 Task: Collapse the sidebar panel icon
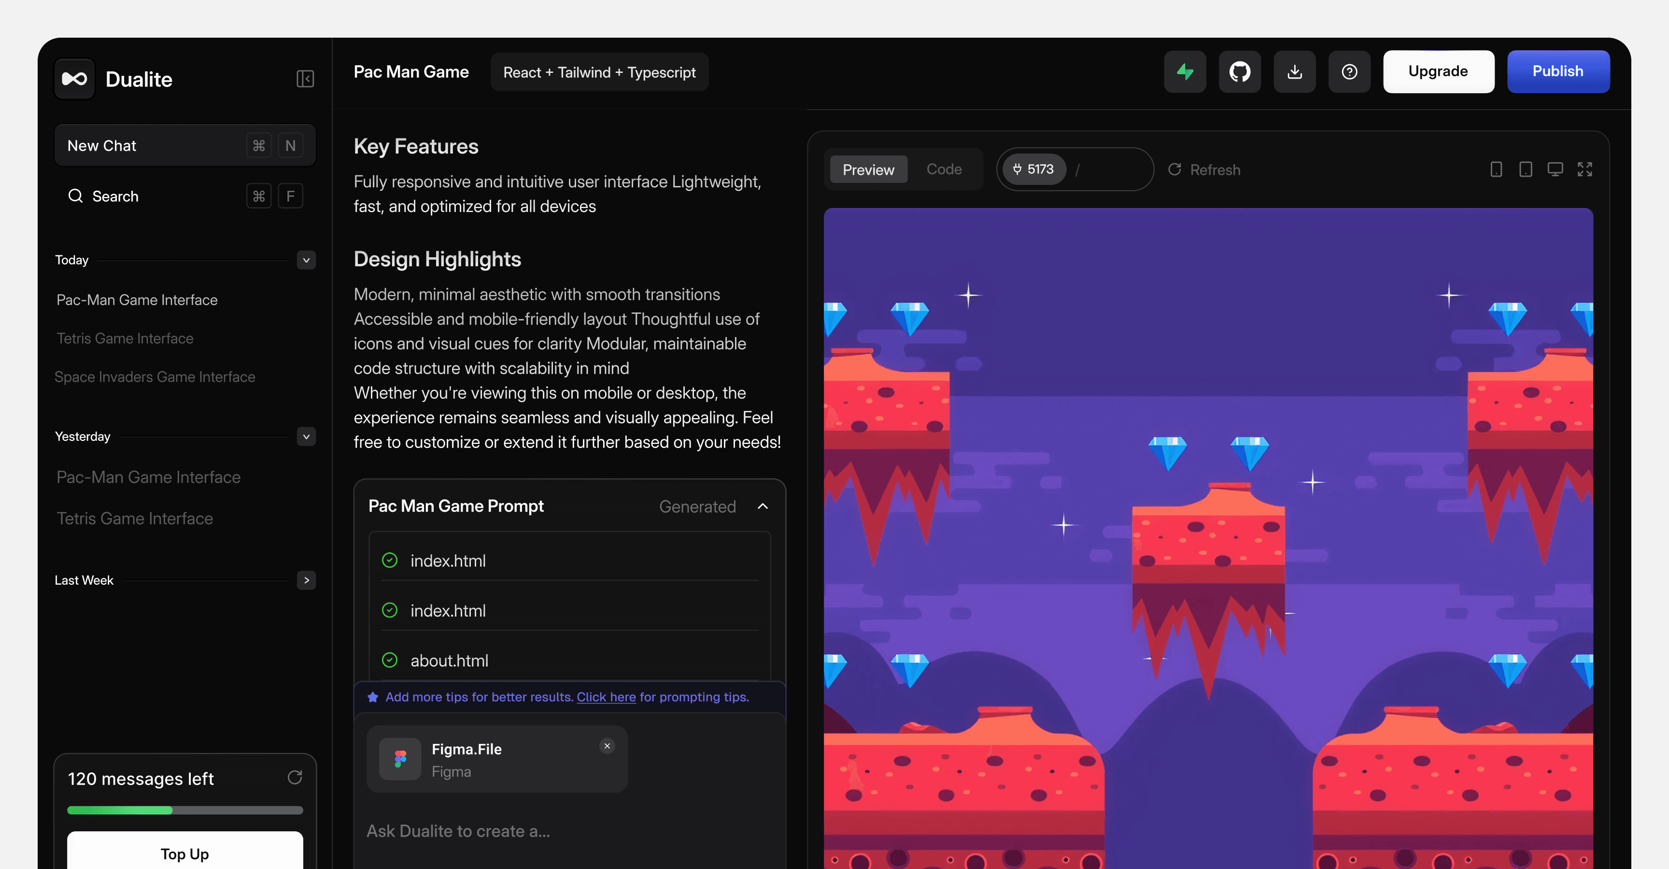305,79
